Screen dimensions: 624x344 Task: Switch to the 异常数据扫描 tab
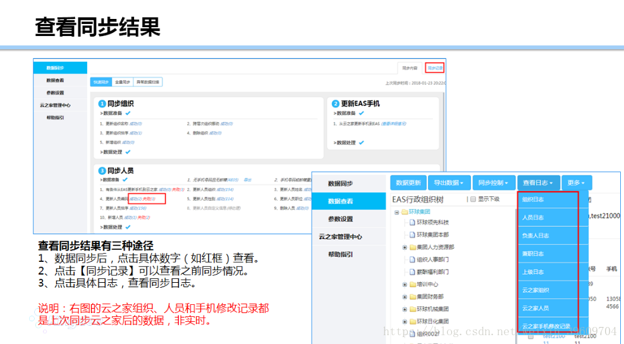click(148, 82)
